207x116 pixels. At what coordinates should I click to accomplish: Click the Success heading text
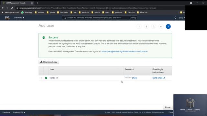click(53, 37)
